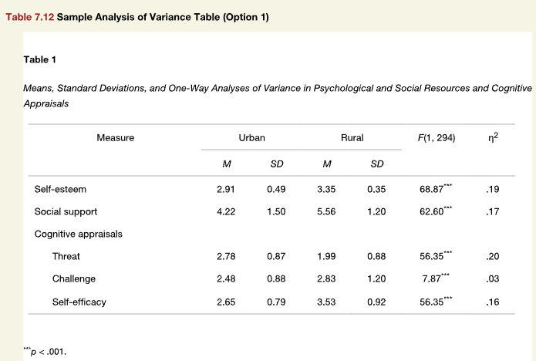Click the "Measure" column header
The height and width of the screenshot is (361, 536).
coord(115,138)
